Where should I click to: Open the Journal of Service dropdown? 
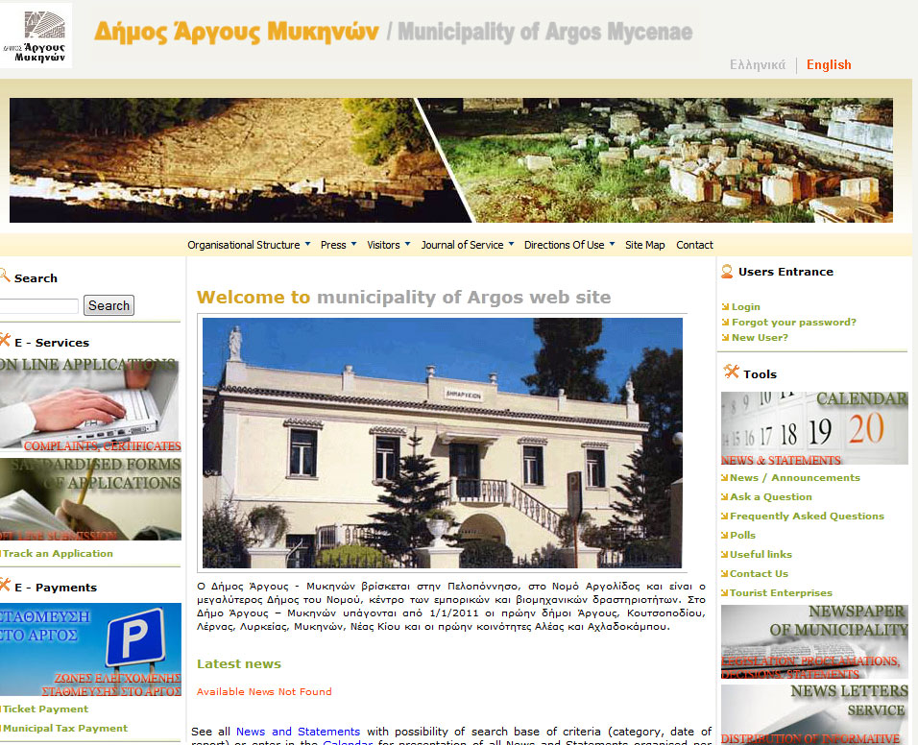coord(466,245)
